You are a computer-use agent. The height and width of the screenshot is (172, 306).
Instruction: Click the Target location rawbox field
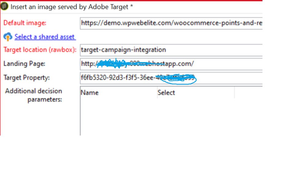click(172, 50)
